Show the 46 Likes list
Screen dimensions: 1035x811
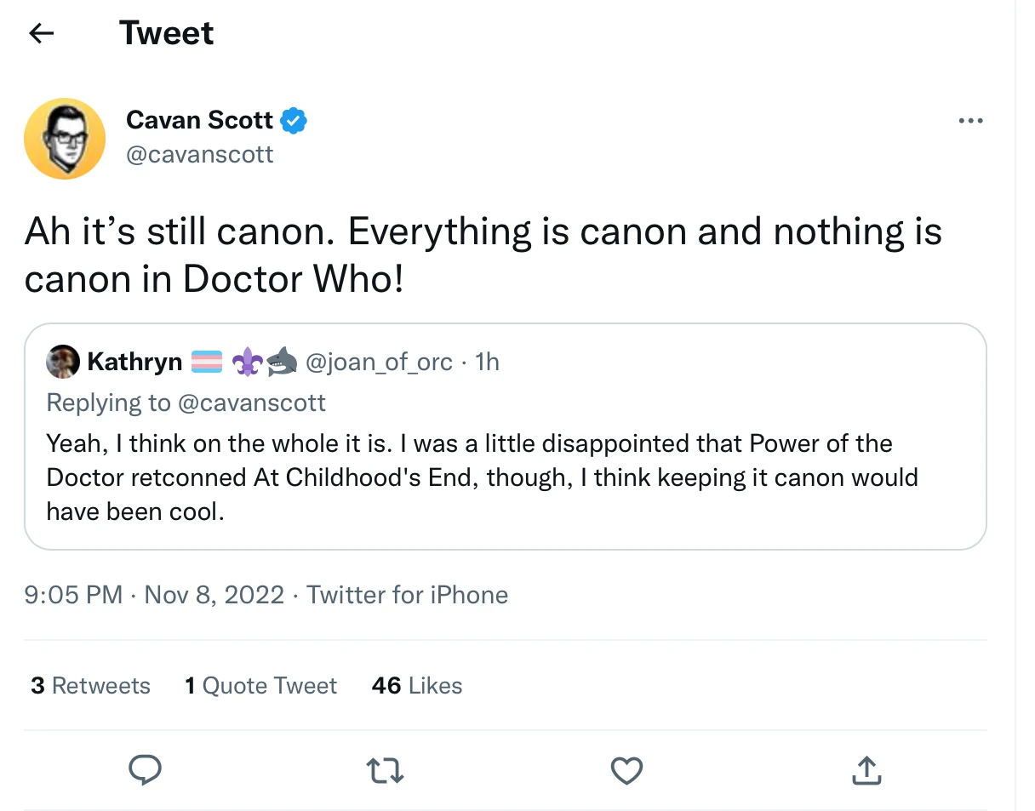[417, 686]
